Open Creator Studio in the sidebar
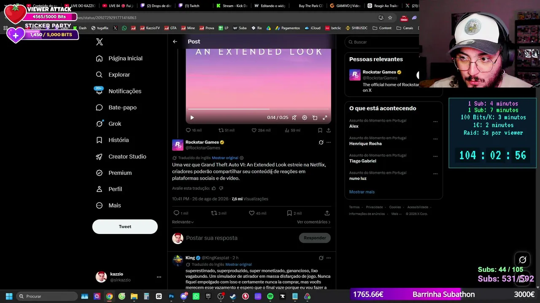540x303 pixels. tap(121, 157)
